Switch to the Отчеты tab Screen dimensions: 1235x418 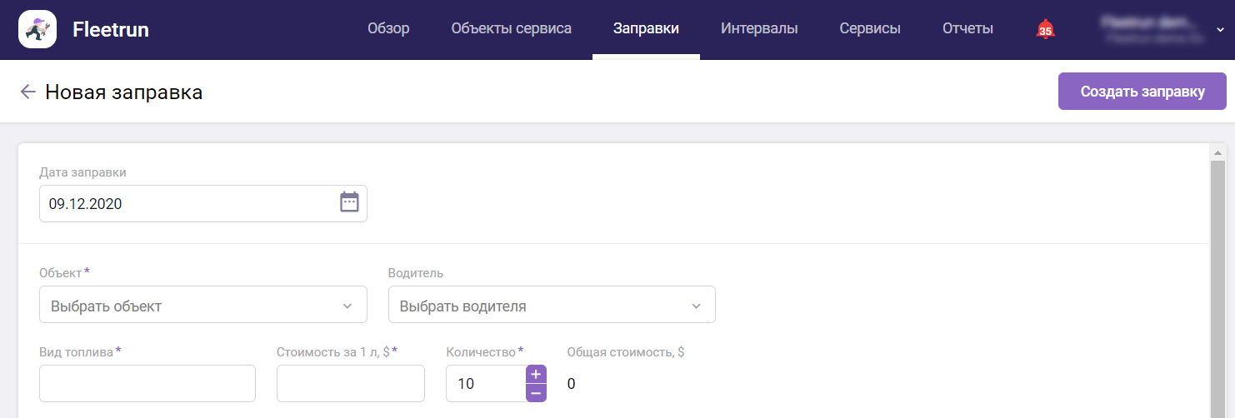click(967, 29)
